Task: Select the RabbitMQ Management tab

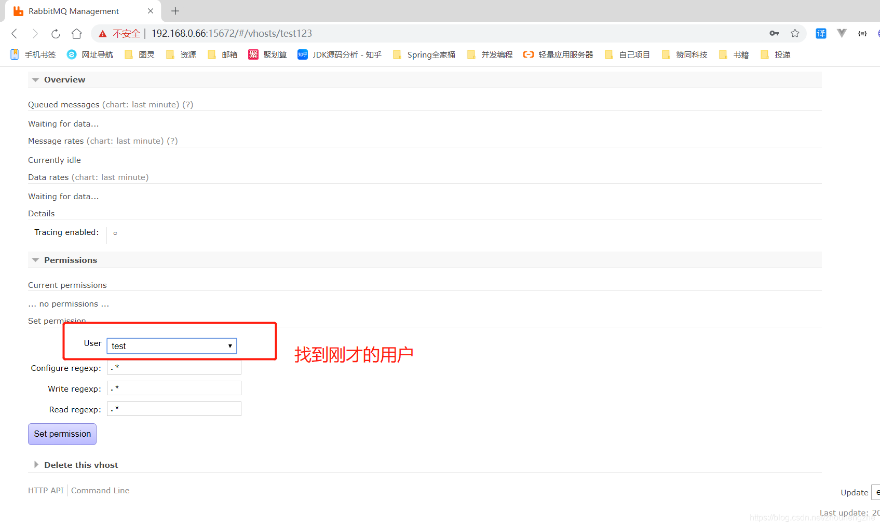Action: click(x=83, y=11)
